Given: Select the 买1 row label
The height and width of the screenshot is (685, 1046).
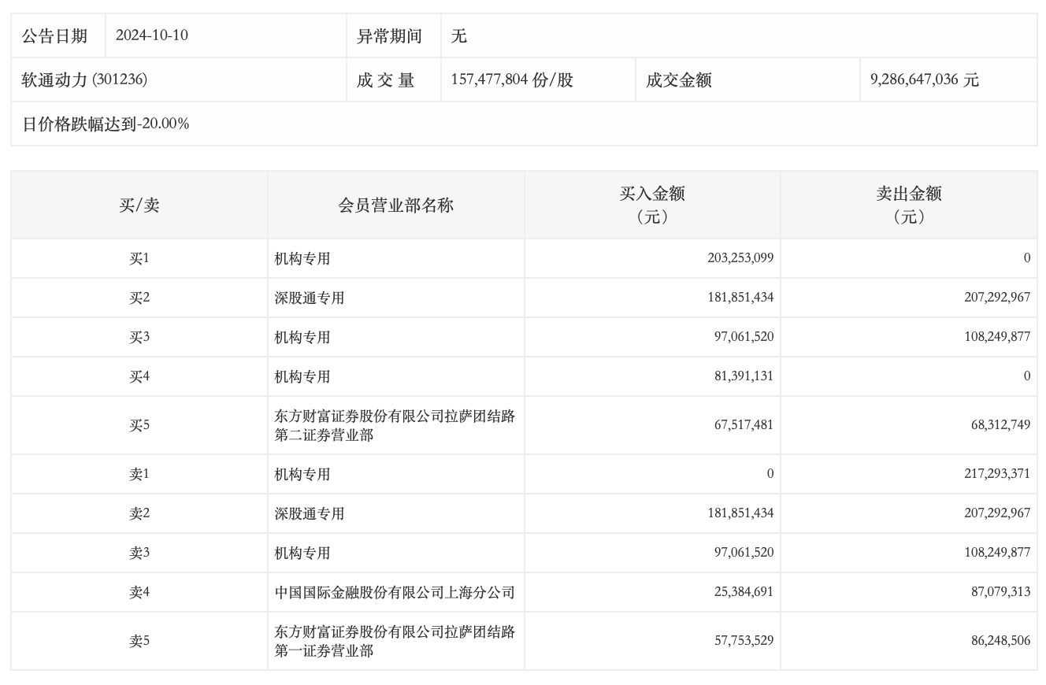Looking at the screenshot, I should pos(139,258).
